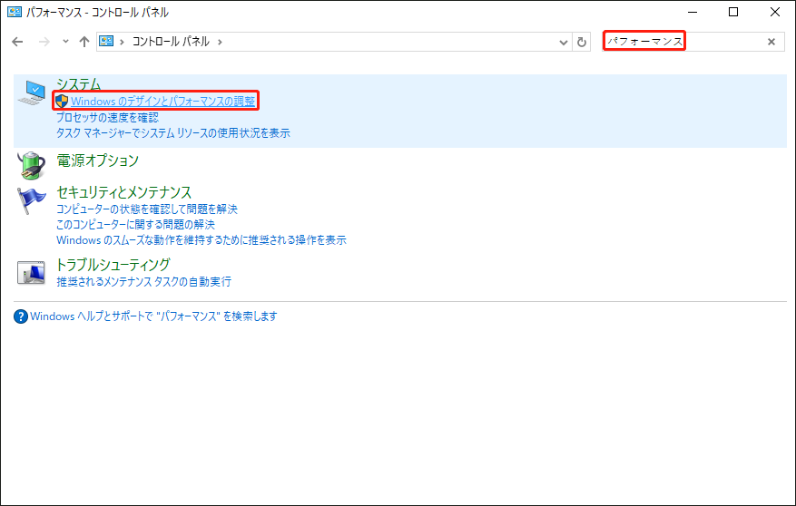The width and height of the screenshot is (796, 506).
Task: Open the セキュリティとメンテナンス heading
Action: [x=123, y=192]
